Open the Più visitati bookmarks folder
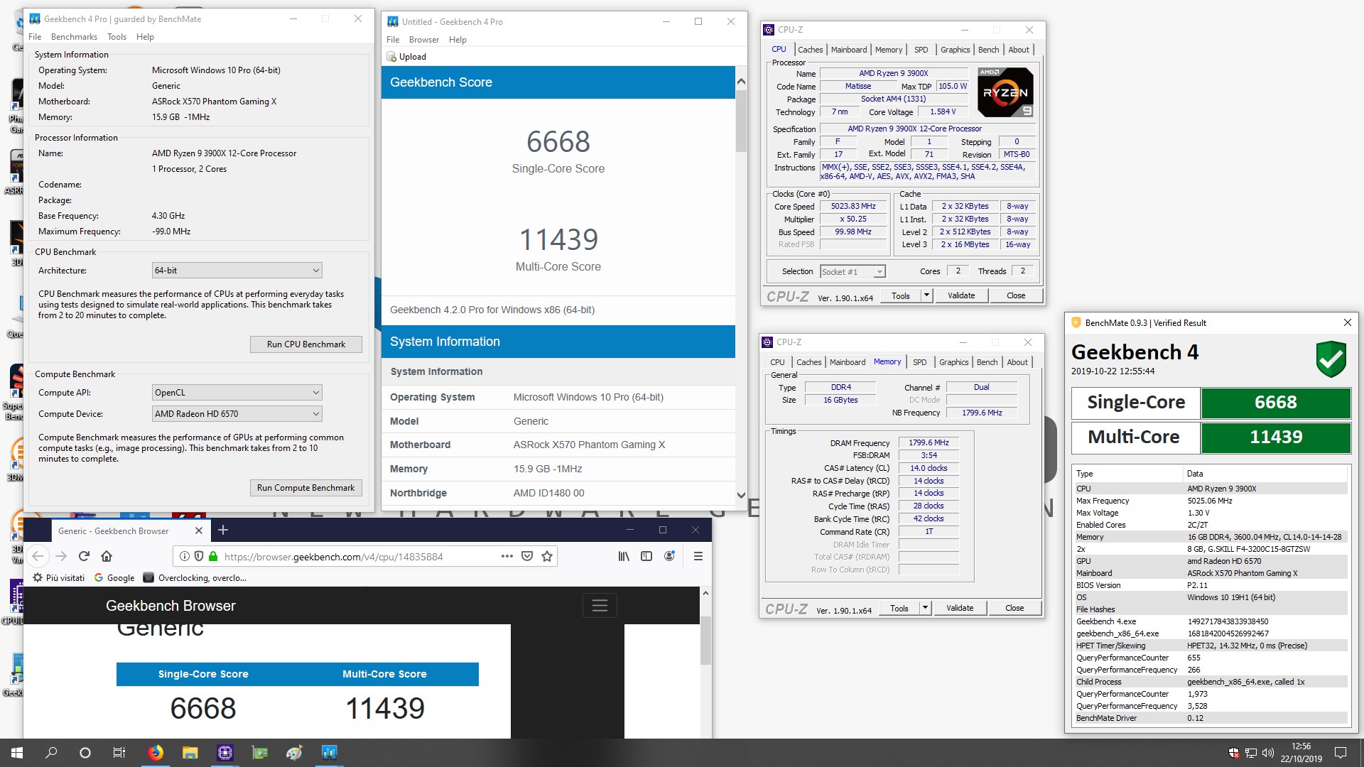This screenshot has width=1364, height=767. (59, 578)
